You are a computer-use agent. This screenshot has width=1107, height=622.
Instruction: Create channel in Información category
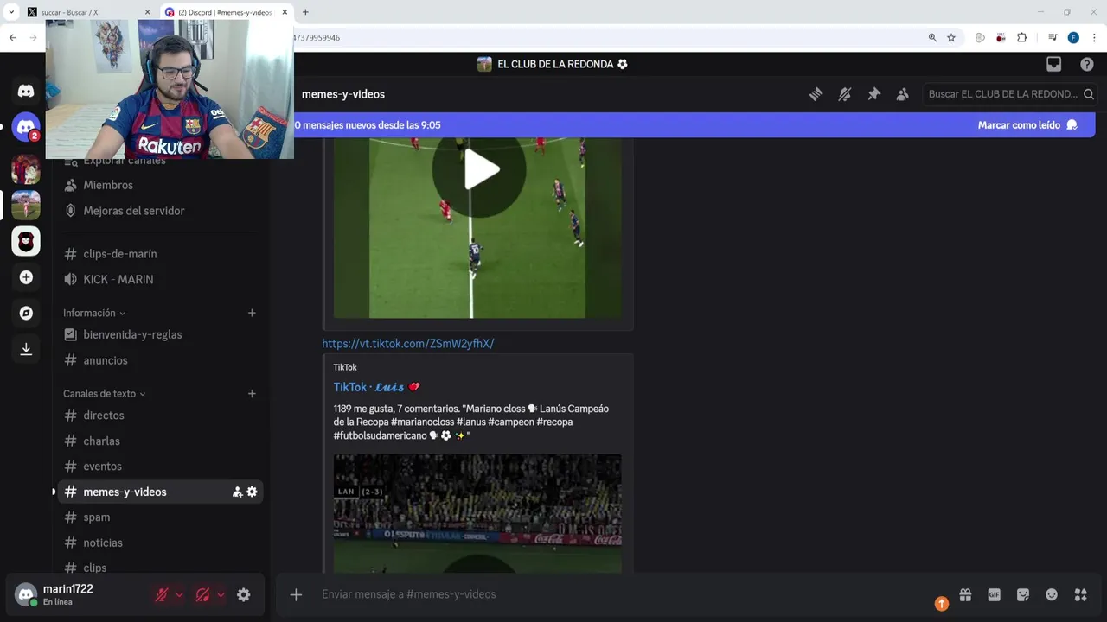pos(252,313)
